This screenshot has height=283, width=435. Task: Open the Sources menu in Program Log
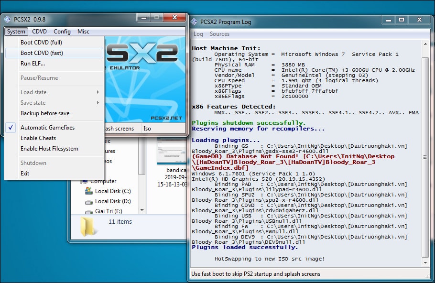219,34
